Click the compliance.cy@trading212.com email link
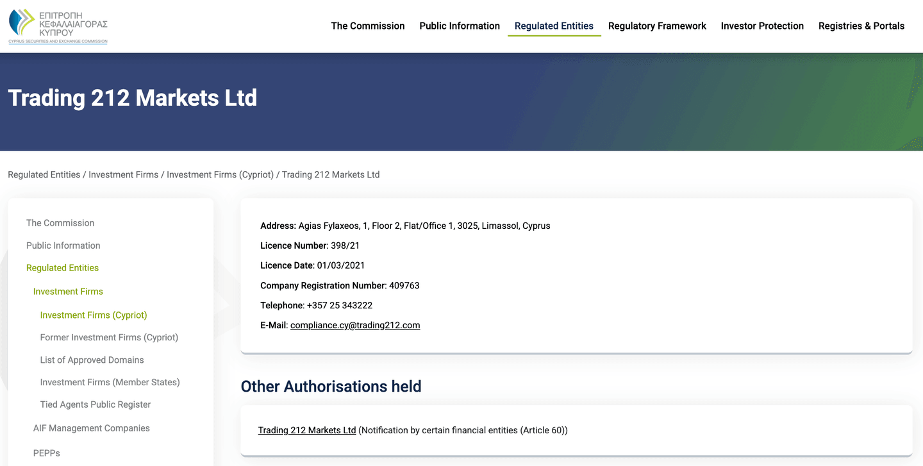 [x=355, y=326]
